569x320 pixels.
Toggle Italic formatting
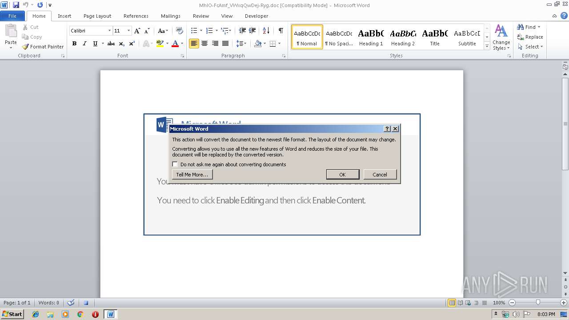coord(84,44)
